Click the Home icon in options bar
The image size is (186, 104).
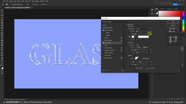coord(3,4)
